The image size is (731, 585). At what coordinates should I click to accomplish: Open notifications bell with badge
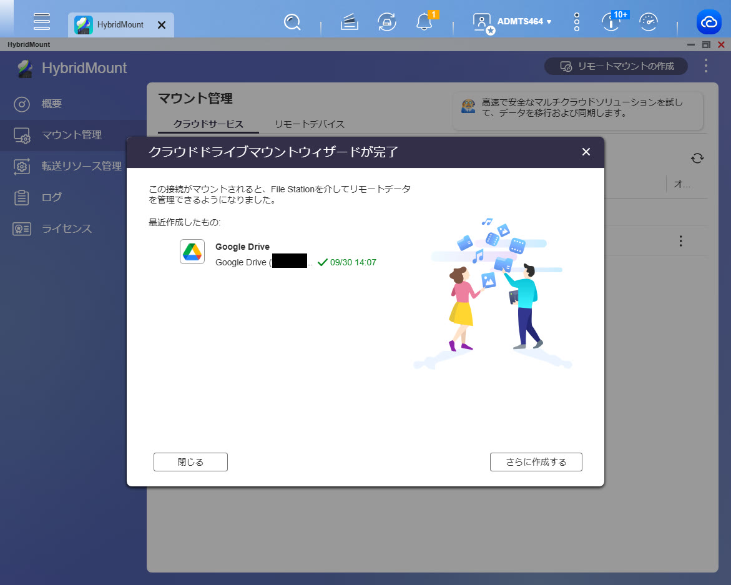click(x=424, y=22)
